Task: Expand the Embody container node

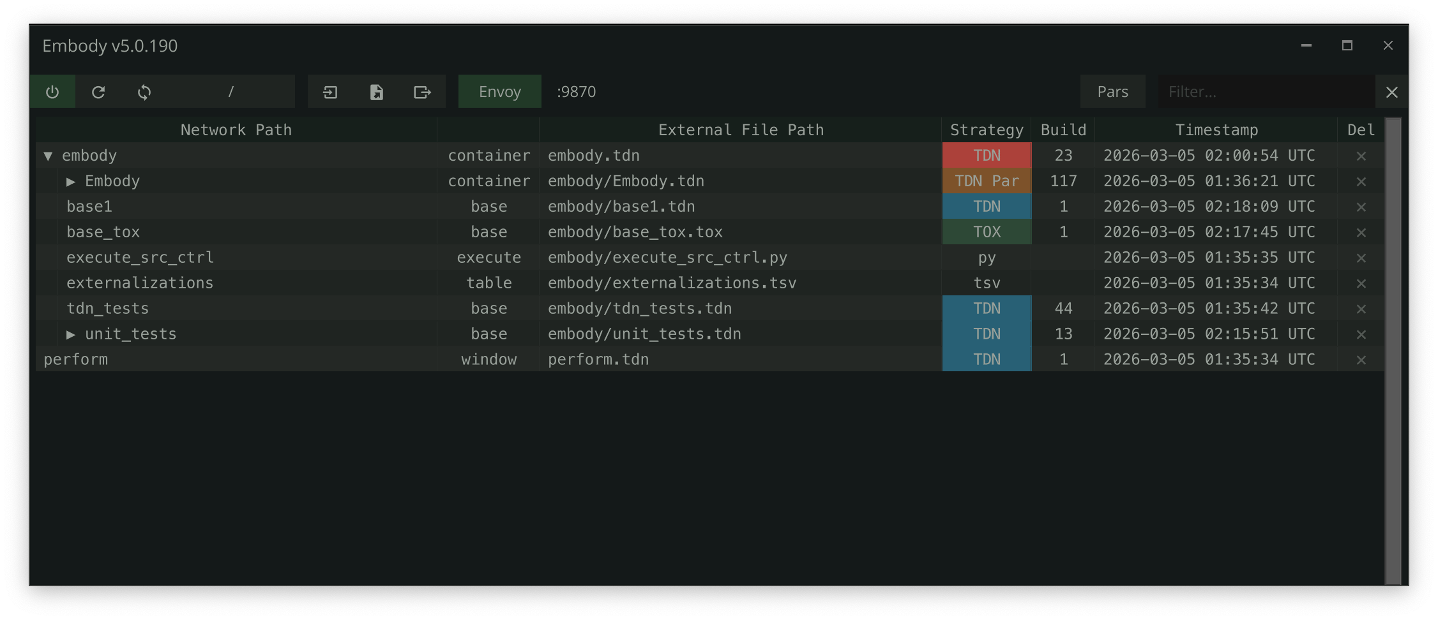Action: pyautogui.click(x=71, y=182)
